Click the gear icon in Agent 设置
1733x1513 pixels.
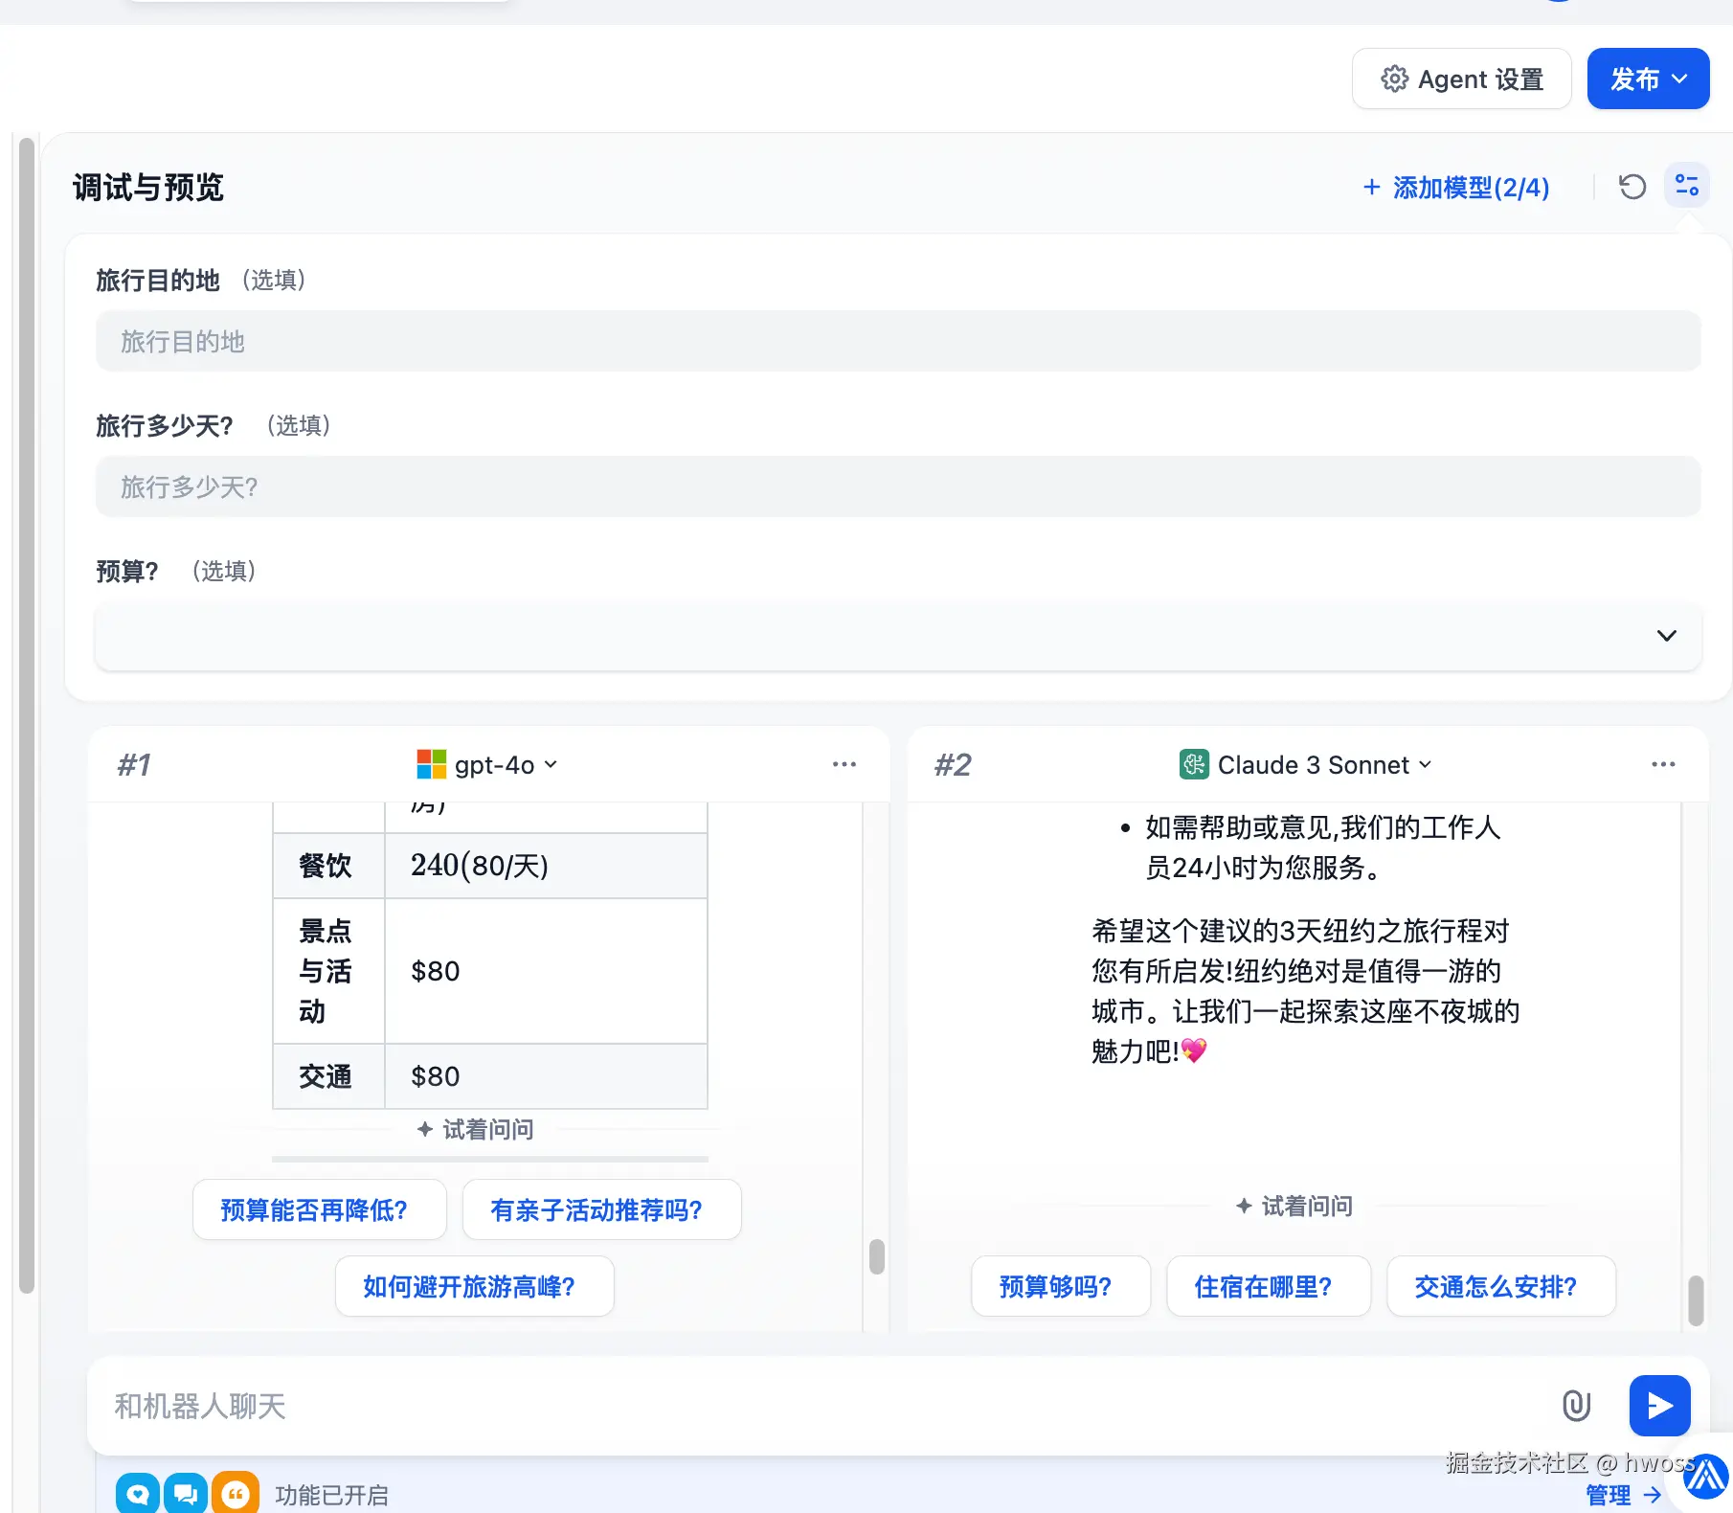click(x=1394, y=79)
